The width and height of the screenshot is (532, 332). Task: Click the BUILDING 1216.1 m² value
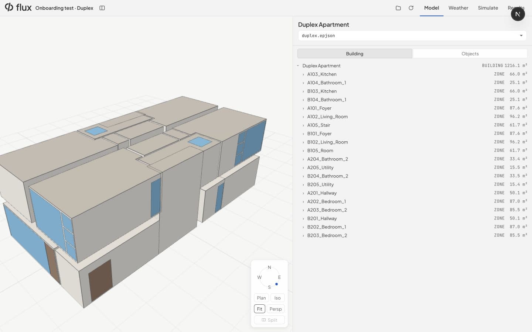[x=504, y=65]
